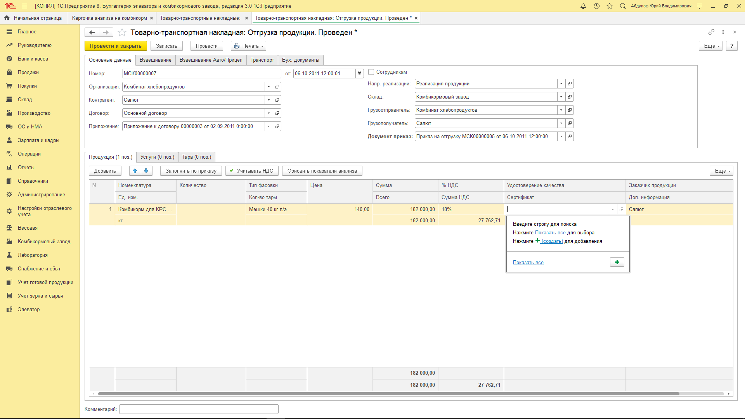This screenshot has height=419, width=745.
Task: Open Лаборатория section in sidebar
Action: pyautogui.click(x=33, y=255)
